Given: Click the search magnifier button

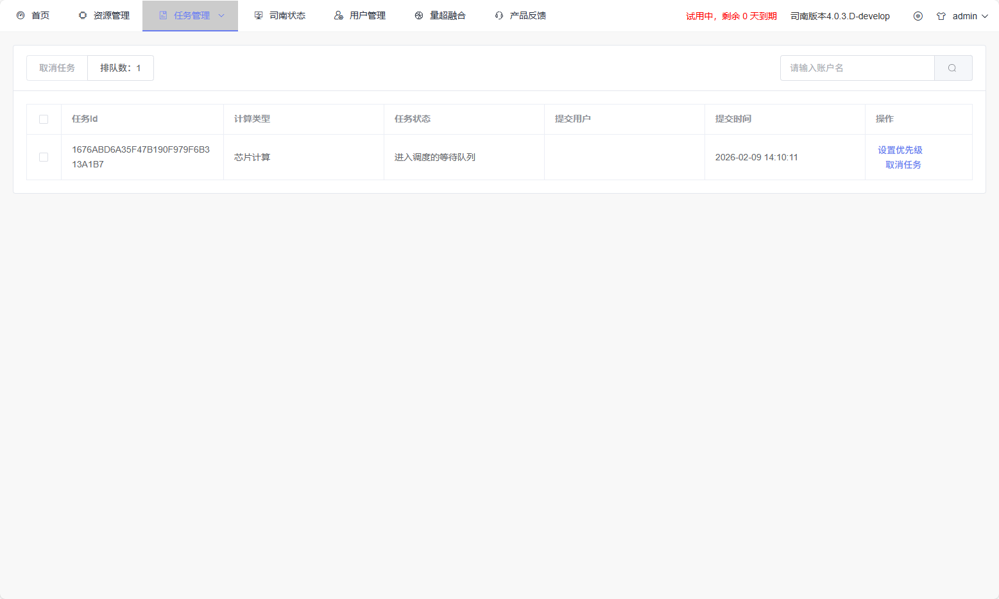Looking at the screenshot, I should [953, 68].
